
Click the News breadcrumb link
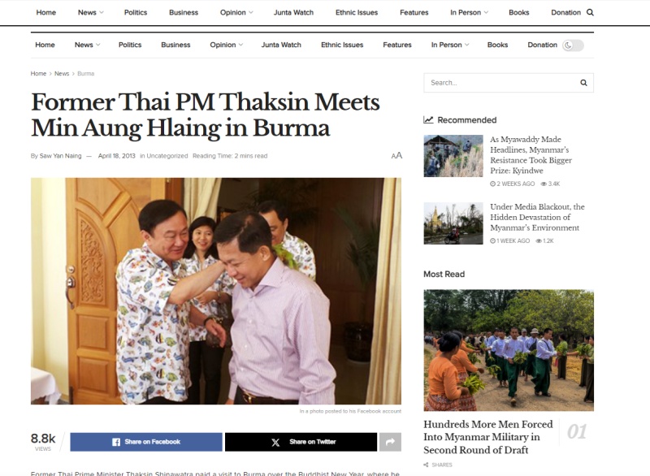tap(62, 74)
